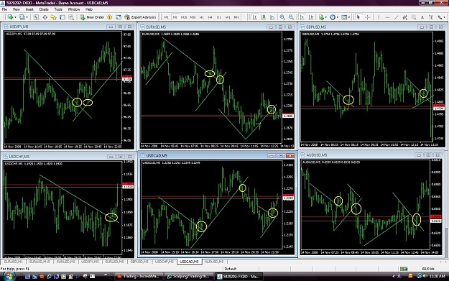Viewport: 449px width, 281px height.
Task: Expand the Templates dropdown arrow
Action: point(349,17)
